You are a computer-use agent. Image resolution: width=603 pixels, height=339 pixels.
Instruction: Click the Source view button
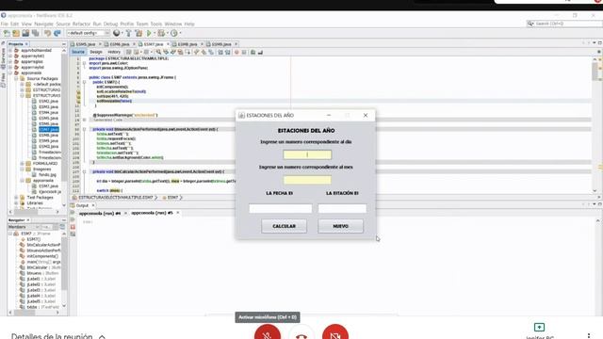pyautogui.click(x=77, y=52)
